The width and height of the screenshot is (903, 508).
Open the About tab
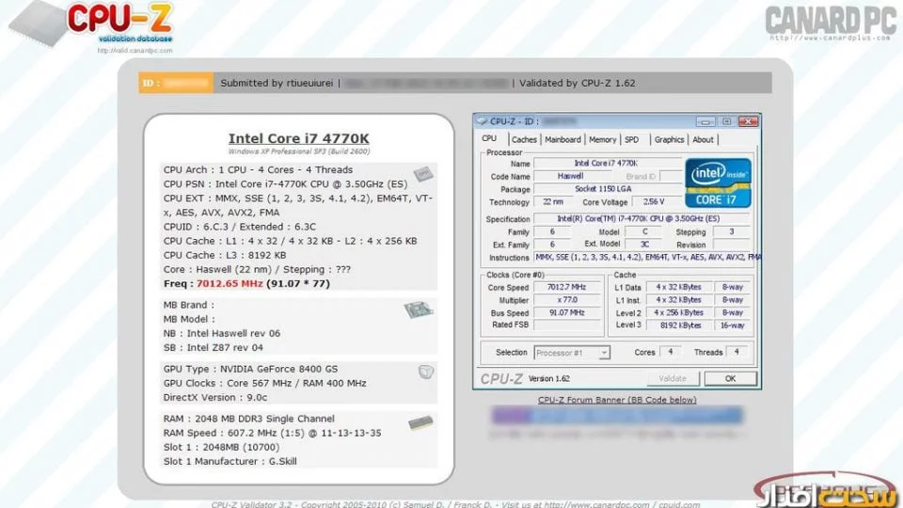tap(703, 139)
